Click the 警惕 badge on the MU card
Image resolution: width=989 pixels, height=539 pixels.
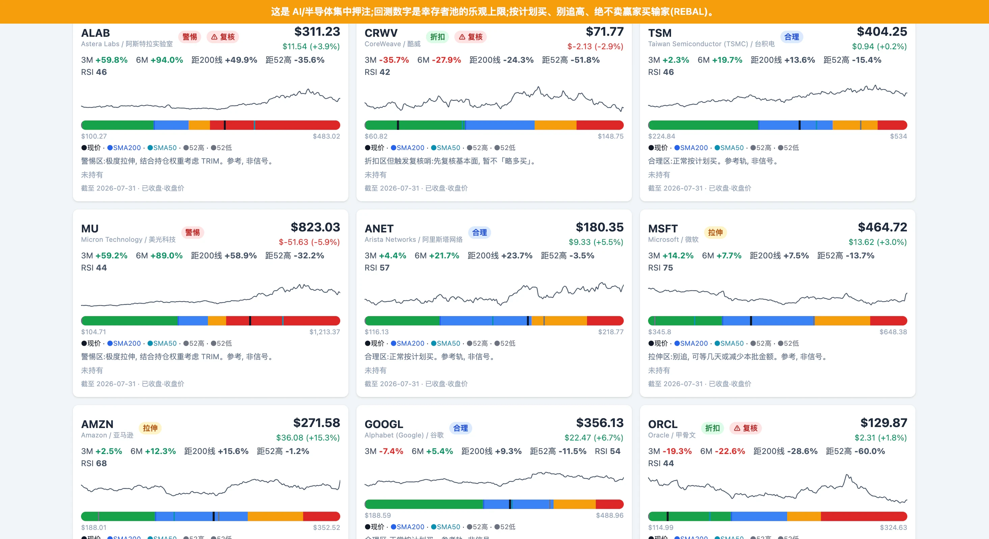tap(192, 232)
